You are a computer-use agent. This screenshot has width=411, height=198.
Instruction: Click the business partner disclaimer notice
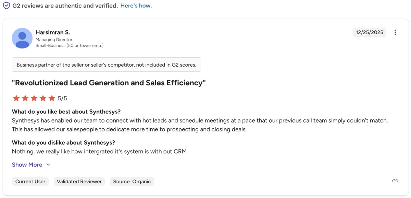click(x=106, y=65)
